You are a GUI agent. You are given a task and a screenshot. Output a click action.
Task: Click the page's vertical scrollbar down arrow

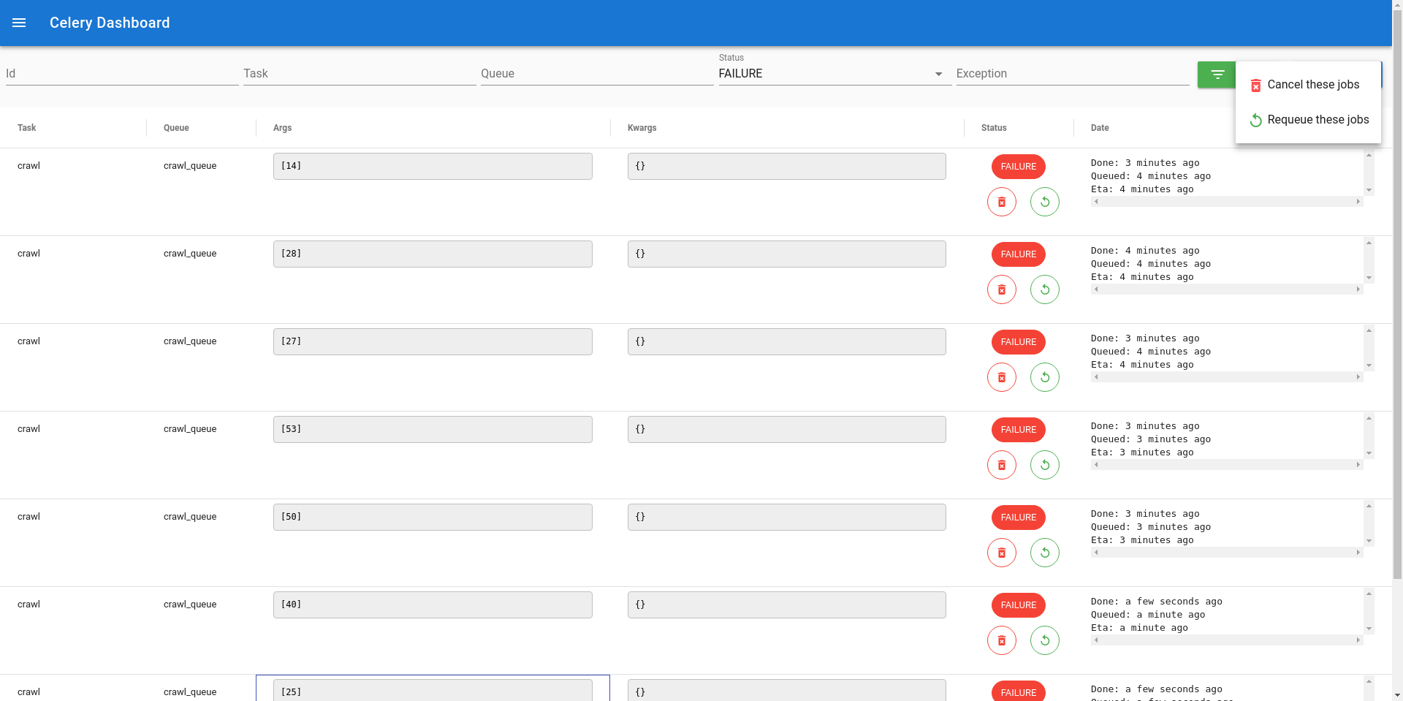point(1397,695)
